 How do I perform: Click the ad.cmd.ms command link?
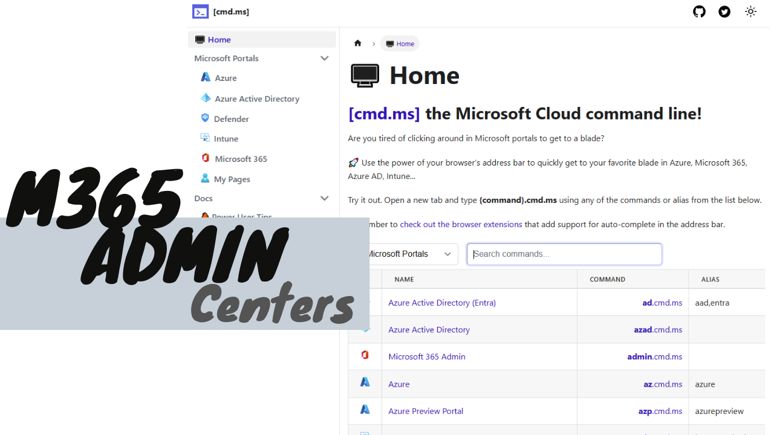click(662, 302)
